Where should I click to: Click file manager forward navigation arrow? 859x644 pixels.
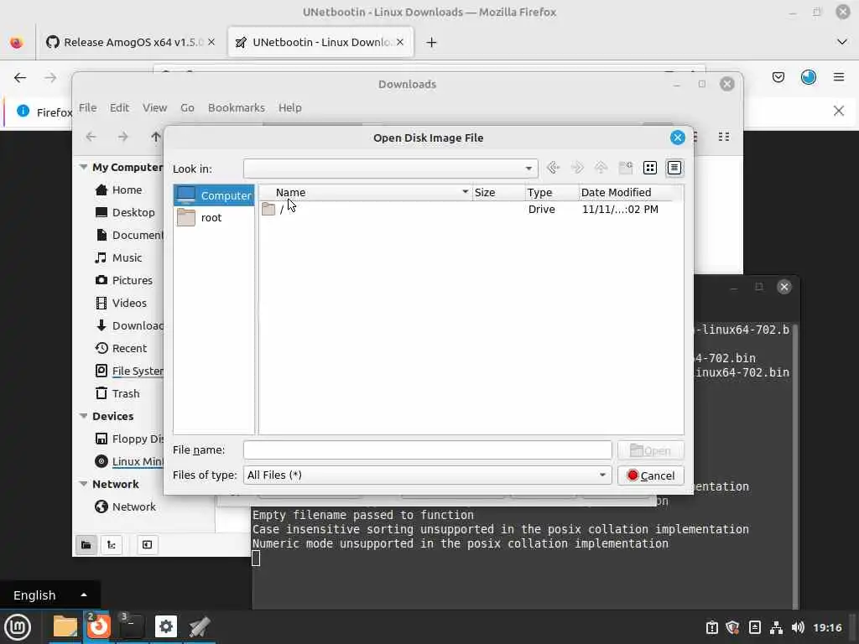(x=122, y=137)
